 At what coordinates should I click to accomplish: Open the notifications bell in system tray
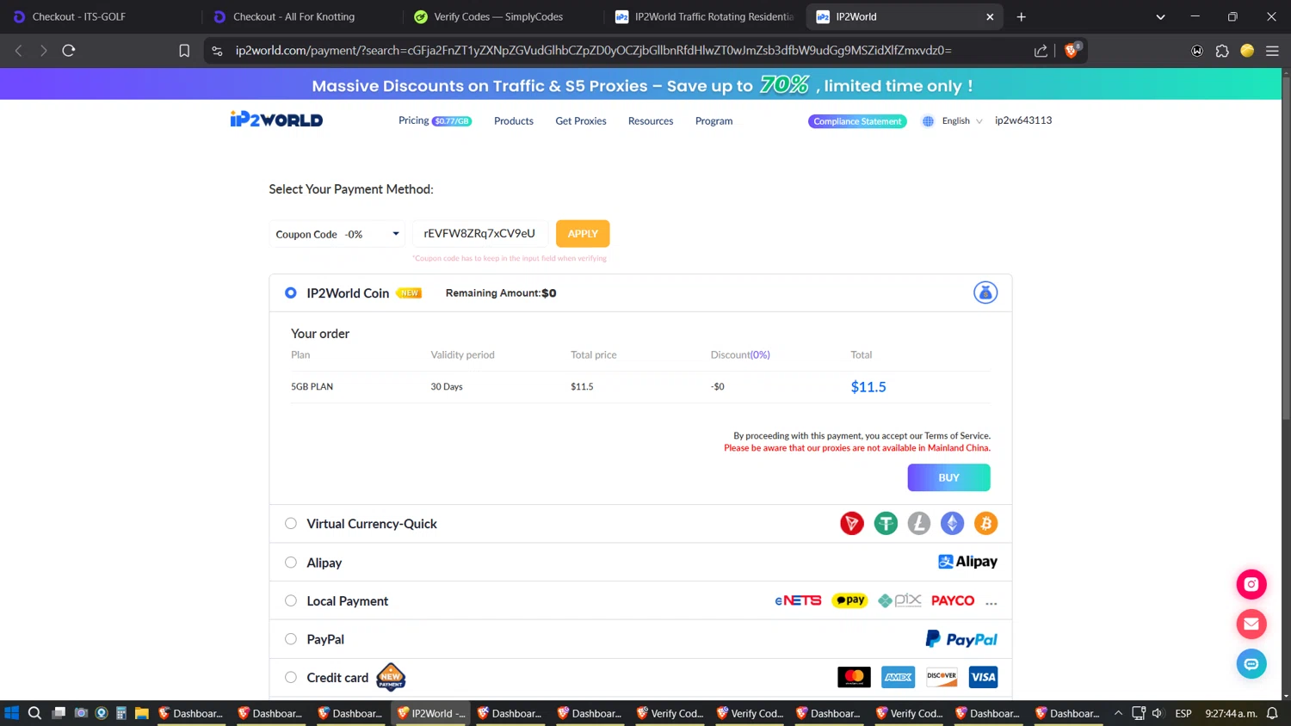point(1272,713)
